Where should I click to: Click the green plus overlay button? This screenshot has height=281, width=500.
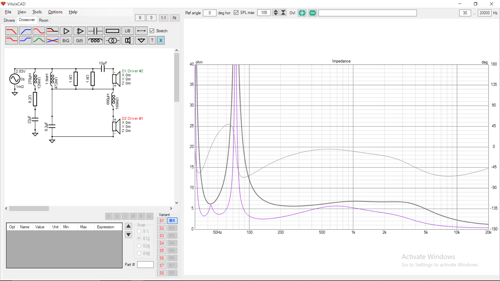302,13
